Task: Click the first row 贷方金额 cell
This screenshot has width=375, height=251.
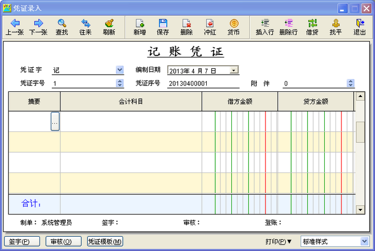Action: coord(316,122)
